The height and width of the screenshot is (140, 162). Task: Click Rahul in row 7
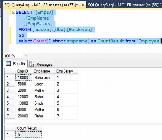(43, 116)
